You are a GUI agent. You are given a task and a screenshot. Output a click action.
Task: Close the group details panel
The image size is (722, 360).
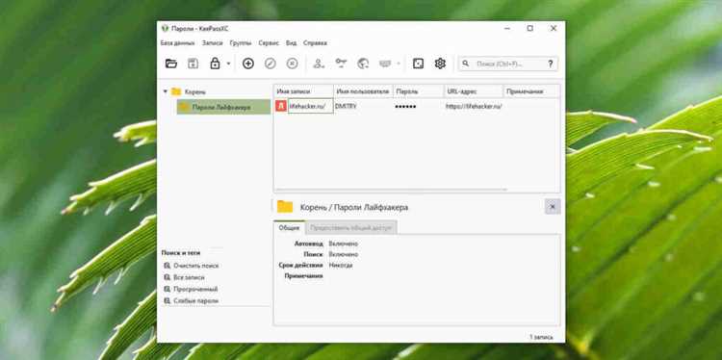(x=553, y=207)
